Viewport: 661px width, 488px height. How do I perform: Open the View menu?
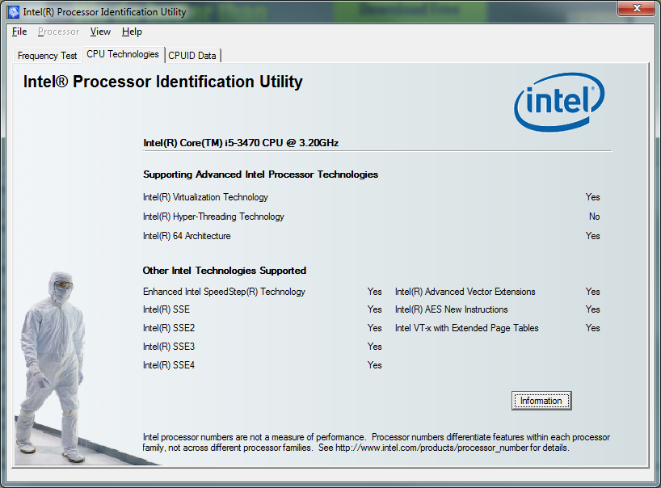(100, 32)
